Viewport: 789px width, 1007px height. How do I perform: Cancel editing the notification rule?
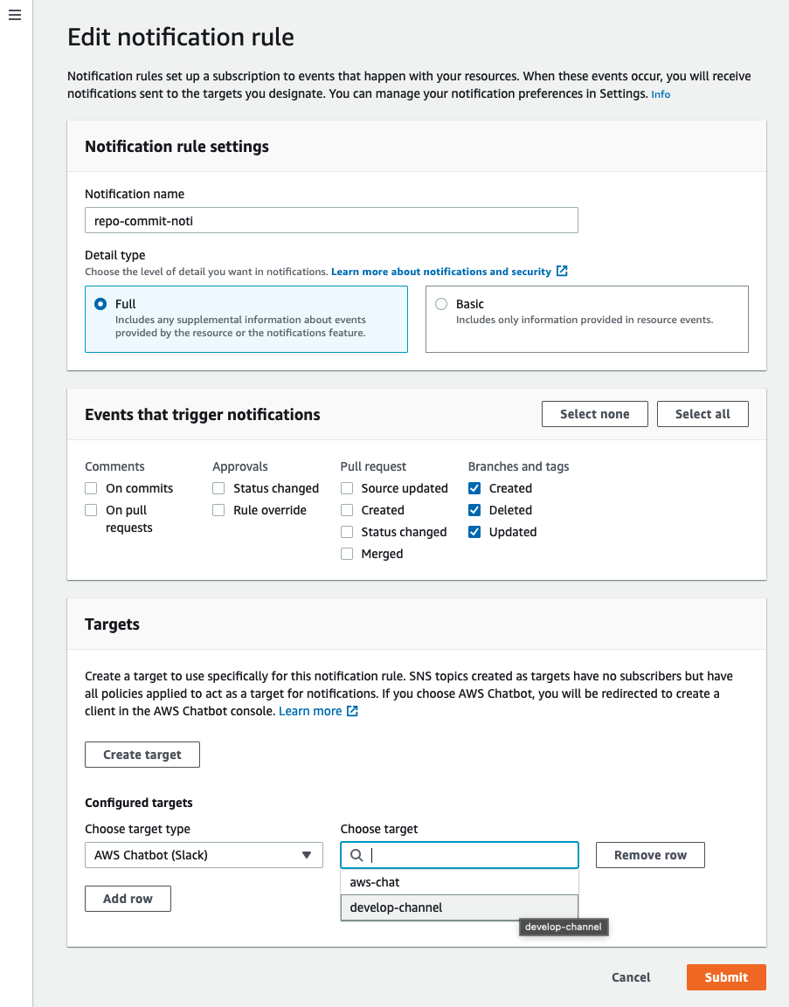tap(631, 977)
